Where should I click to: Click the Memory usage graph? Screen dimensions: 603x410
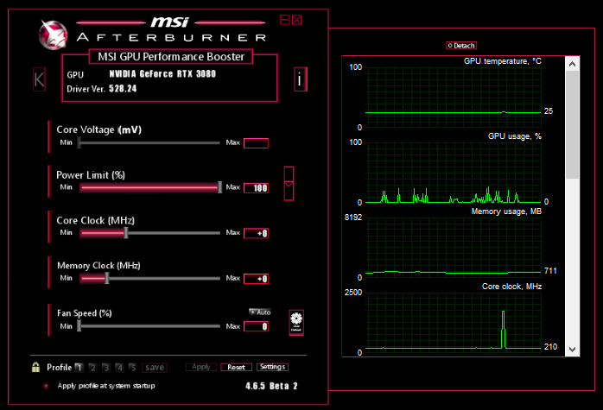454,248
